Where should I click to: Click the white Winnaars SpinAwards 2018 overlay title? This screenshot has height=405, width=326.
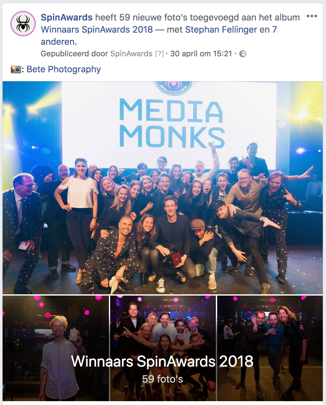162,361
